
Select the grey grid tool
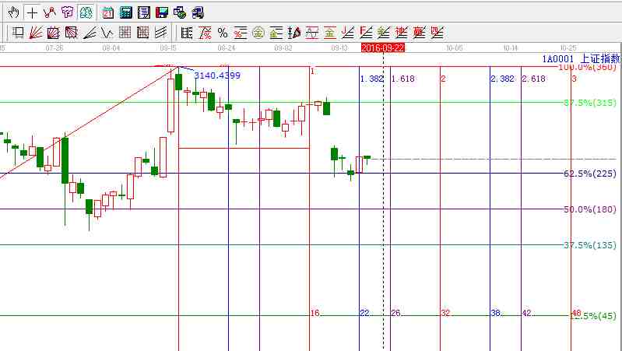tap(125, 33)
